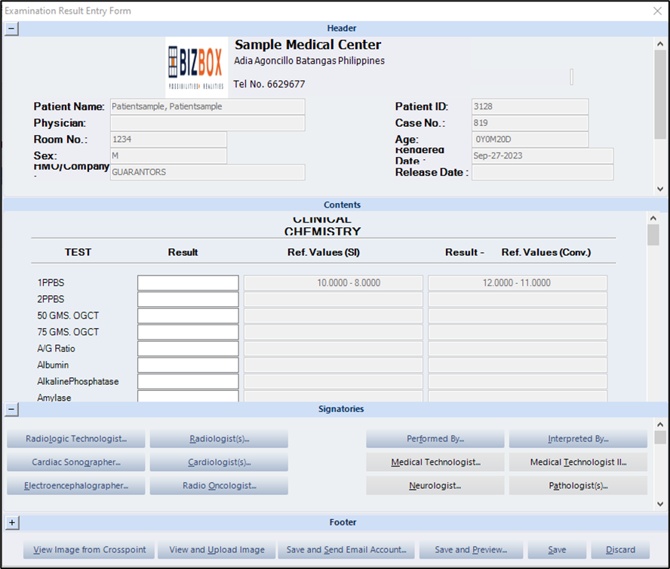Click the 1PPBS result input field

coord(188,283)
